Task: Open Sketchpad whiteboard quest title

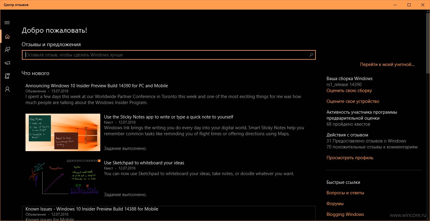Action: pos(144,163)
